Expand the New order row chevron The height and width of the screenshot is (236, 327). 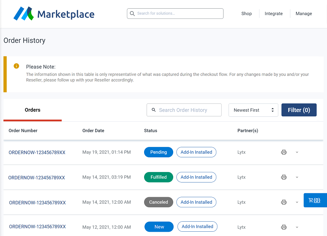297,227
